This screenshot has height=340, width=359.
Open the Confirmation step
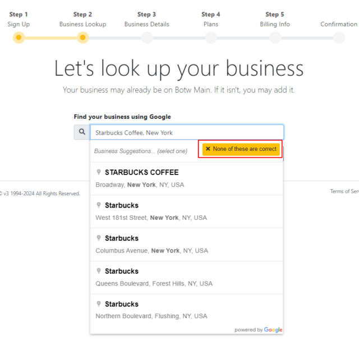339,24
